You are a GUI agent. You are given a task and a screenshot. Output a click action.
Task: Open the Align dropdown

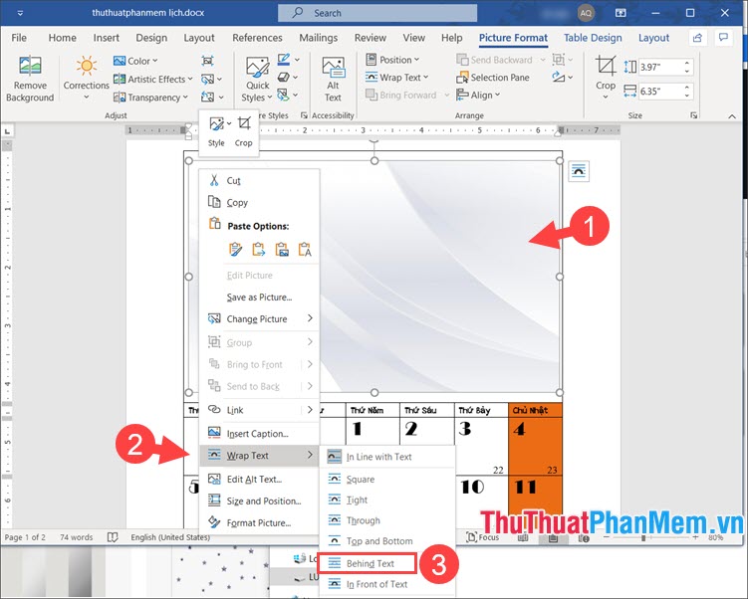(x=478, y=95)
